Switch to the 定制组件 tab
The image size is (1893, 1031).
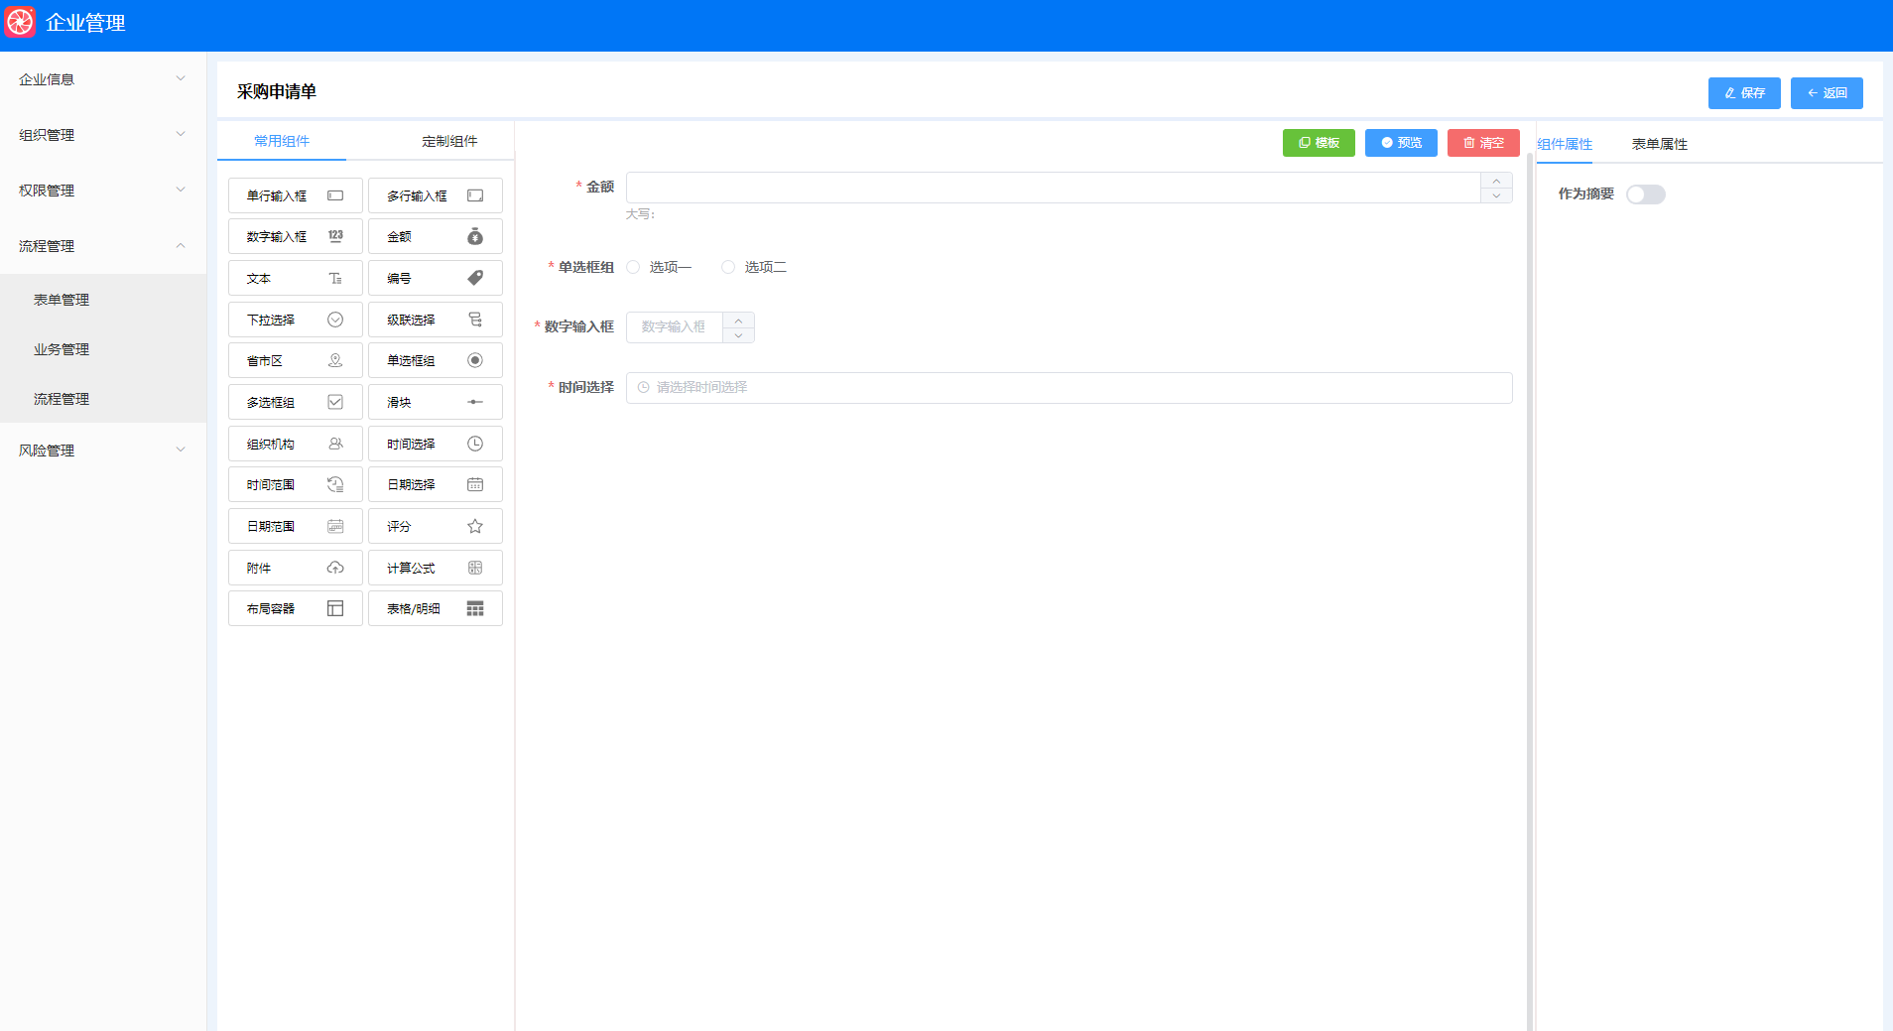pos(449,141)
